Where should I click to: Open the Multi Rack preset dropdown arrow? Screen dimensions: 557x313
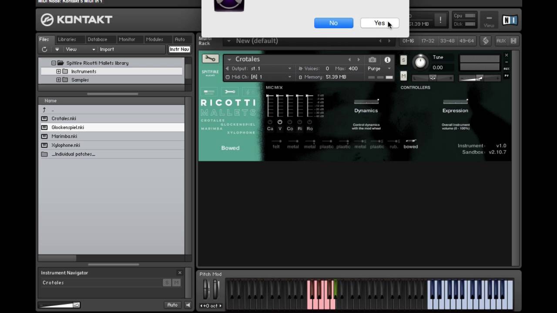[229, 41]
